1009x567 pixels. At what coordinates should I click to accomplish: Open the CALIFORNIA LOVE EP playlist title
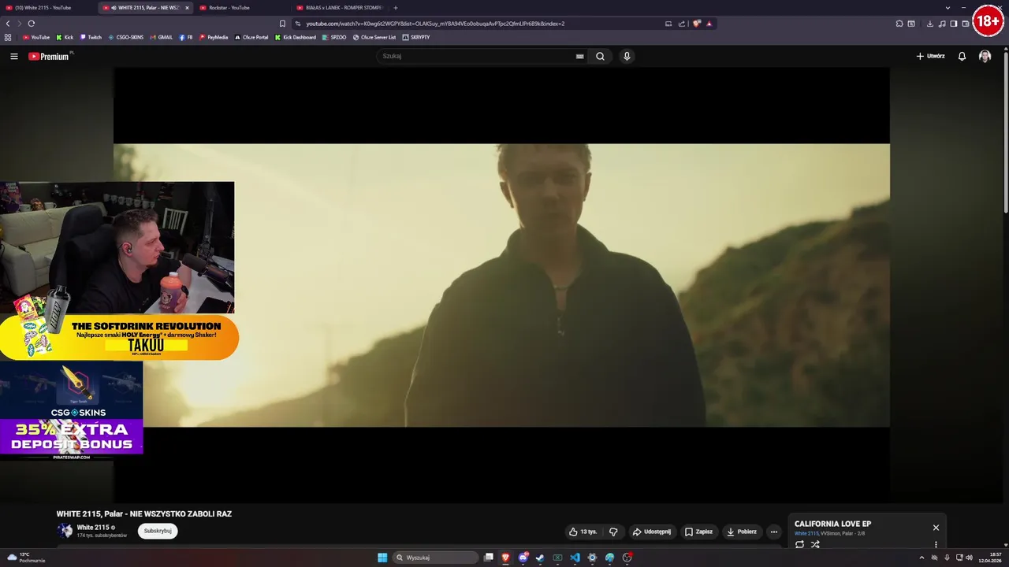tap(832, 524)
